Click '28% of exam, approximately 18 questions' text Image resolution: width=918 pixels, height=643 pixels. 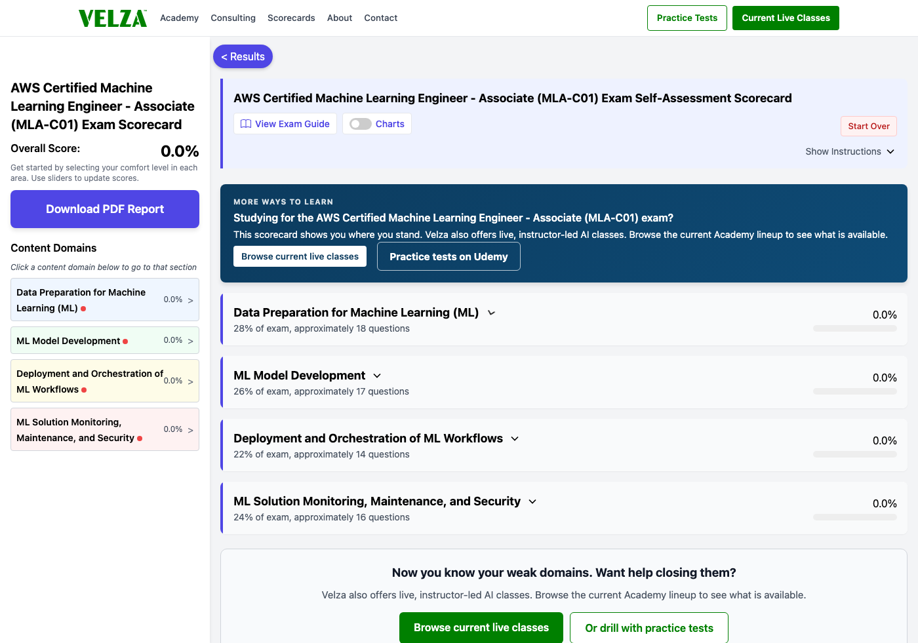click(321, 328)
